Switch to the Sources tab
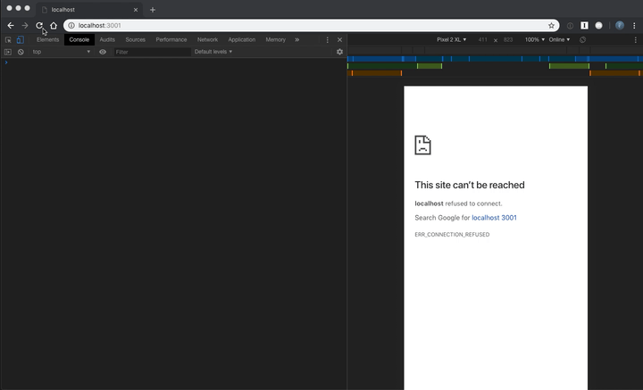This screenshot has height=390, width=643. coord(136,40)
